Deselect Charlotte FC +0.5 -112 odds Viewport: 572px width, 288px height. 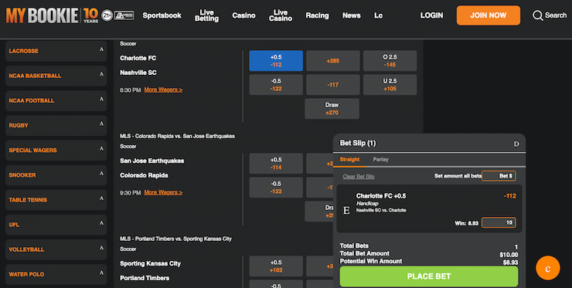click(276, 61)
